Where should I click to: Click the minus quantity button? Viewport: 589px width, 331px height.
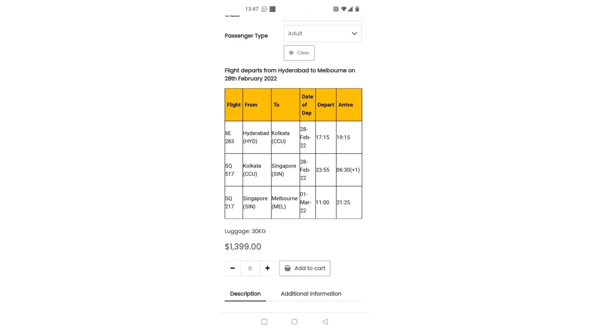233,268
